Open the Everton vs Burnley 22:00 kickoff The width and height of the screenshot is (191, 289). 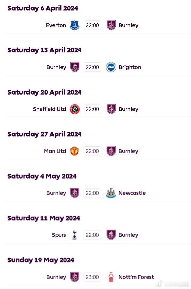92,25
